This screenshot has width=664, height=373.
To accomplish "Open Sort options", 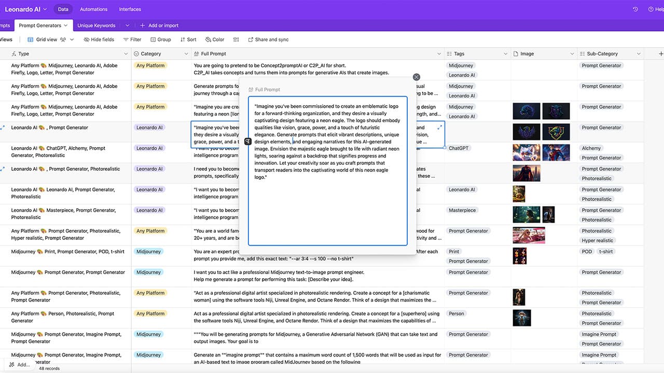I will (188, 39).
